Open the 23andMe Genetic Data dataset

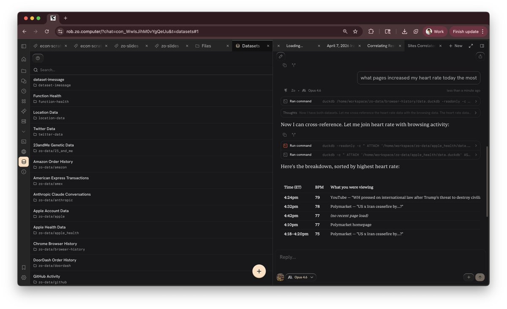coord(151,148)
